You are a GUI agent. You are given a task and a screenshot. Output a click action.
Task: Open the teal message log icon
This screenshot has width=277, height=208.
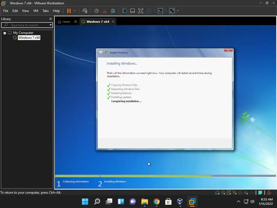point(260,193)
